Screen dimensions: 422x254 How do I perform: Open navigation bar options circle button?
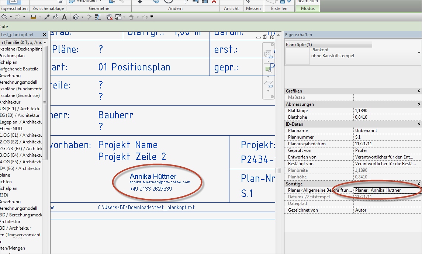coord(272,97)
